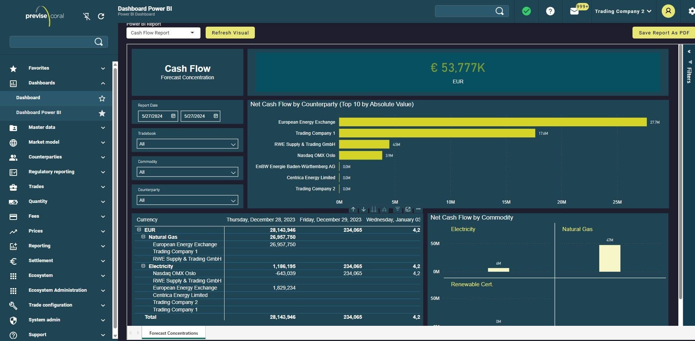Open the Cash Flow Report dropdown
695x341 pixels.
point(163,33)
